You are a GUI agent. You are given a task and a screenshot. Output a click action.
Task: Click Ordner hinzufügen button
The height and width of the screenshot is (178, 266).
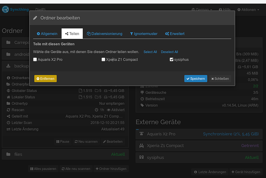(x=111, y=169)
